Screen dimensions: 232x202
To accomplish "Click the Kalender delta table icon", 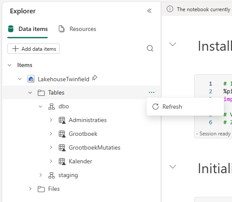I will [x=62, y=162].
